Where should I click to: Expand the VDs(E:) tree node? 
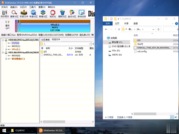(6, 49)
